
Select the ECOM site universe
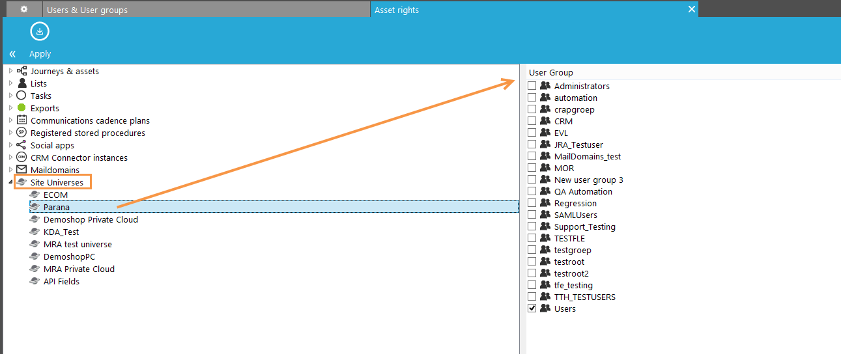(55, 195)
